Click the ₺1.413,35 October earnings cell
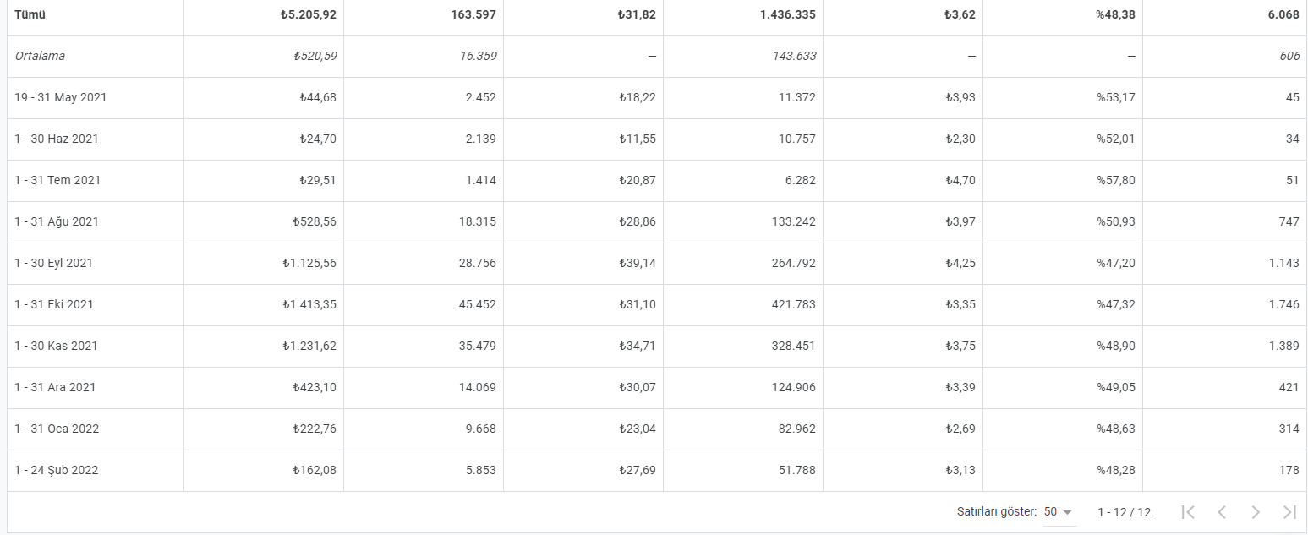Viewport: 1308px width, 535px height. coord(264,304)
